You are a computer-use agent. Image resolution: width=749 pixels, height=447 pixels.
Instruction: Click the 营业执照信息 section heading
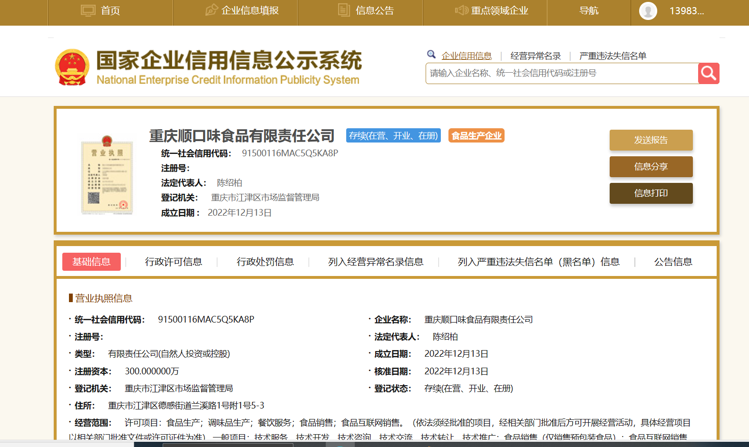point(104,298)
